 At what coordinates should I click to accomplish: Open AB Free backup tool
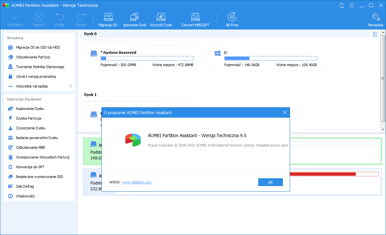tap(232, 20)
